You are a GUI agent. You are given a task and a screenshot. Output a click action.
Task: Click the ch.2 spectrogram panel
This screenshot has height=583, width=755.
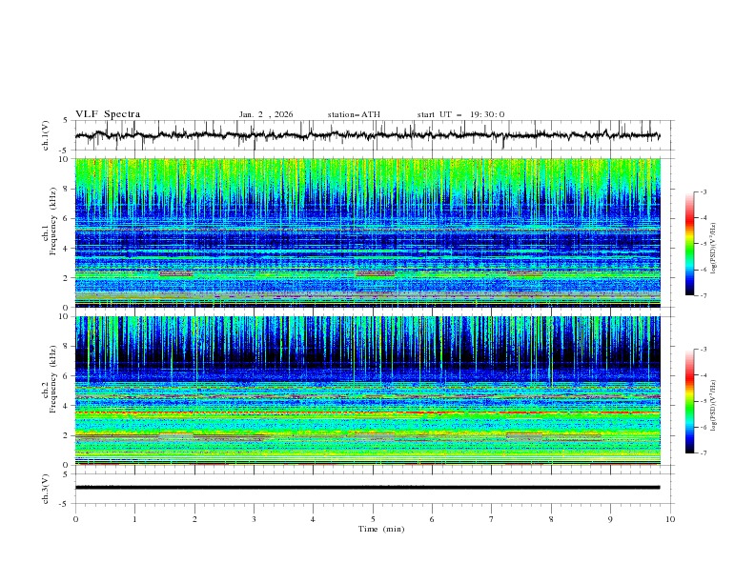coord(367,391)
